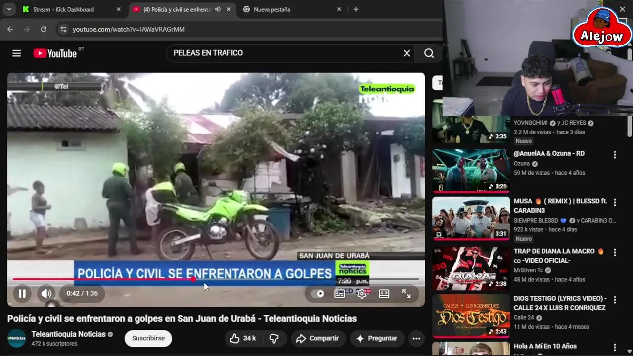Open options menu for DIOS TESTIGO video
The height and width of the screenshot is (356, 633).
[x=615, y=300]
